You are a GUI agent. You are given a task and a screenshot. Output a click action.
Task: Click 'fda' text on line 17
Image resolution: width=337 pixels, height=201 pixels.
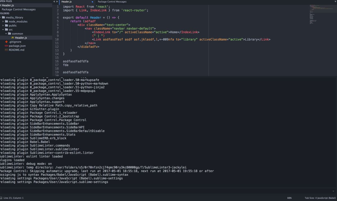pyautogui.click(x=66, y=65)
